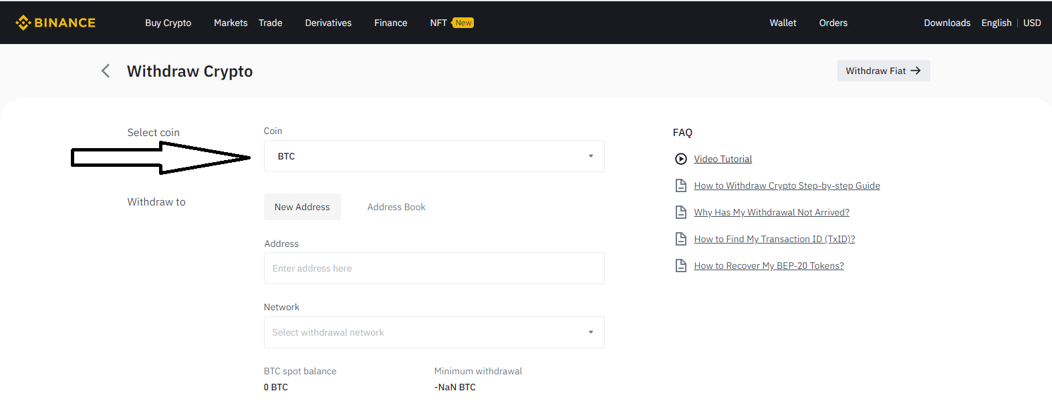Image resolution: width=1052 pixels, height=403 pixels.
Task: Open How to Find My Transaction ID link
Action: (x=775, y=239)
